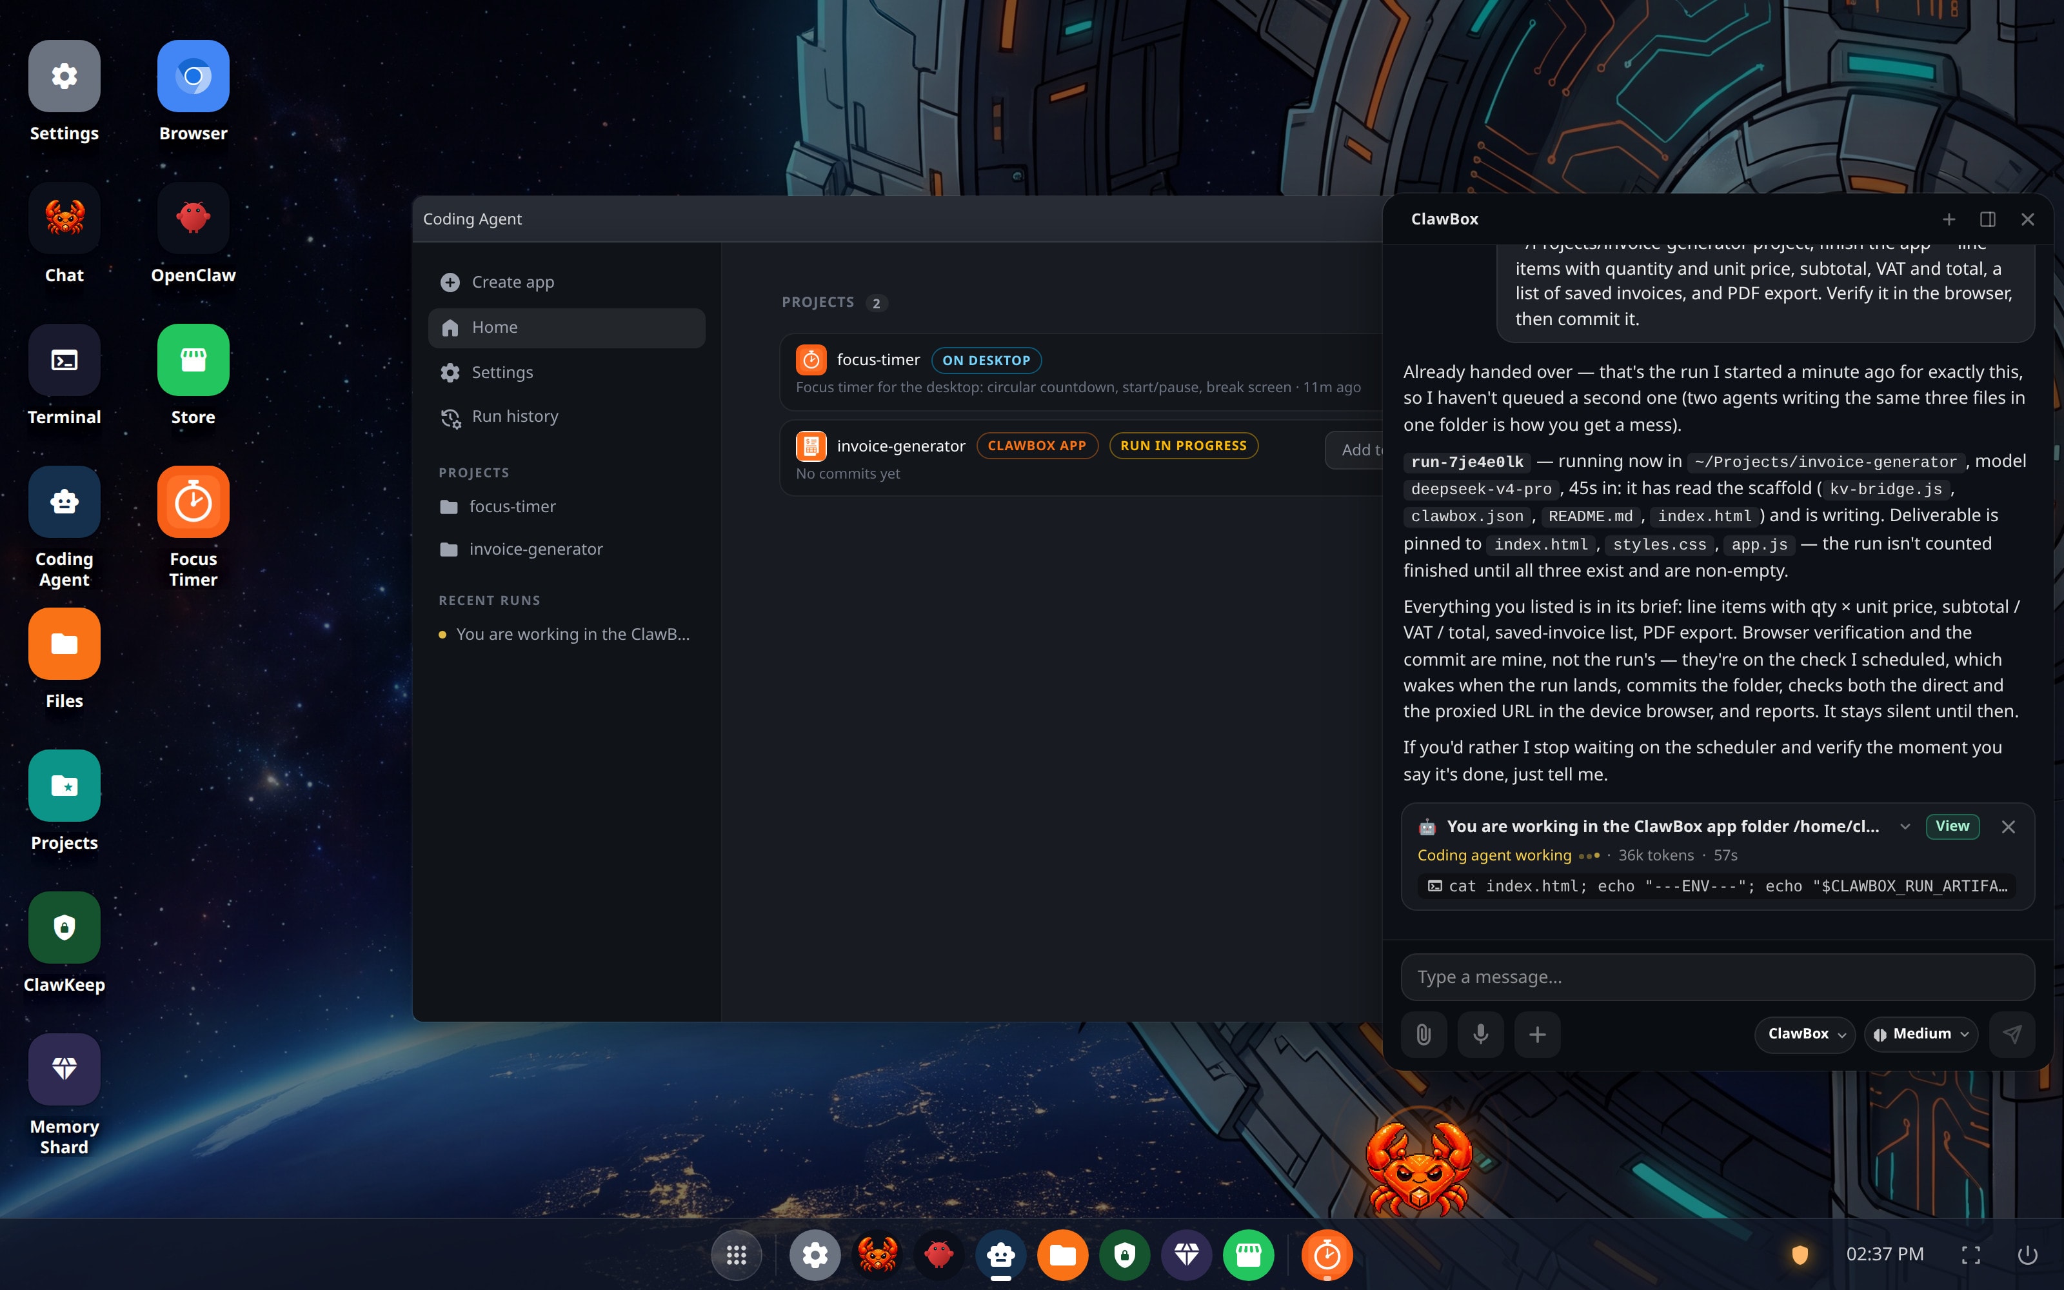Open the recent run 'You are working in the ClawB...'
This screenshot has width=2064, height=1290.
[567, 635]
